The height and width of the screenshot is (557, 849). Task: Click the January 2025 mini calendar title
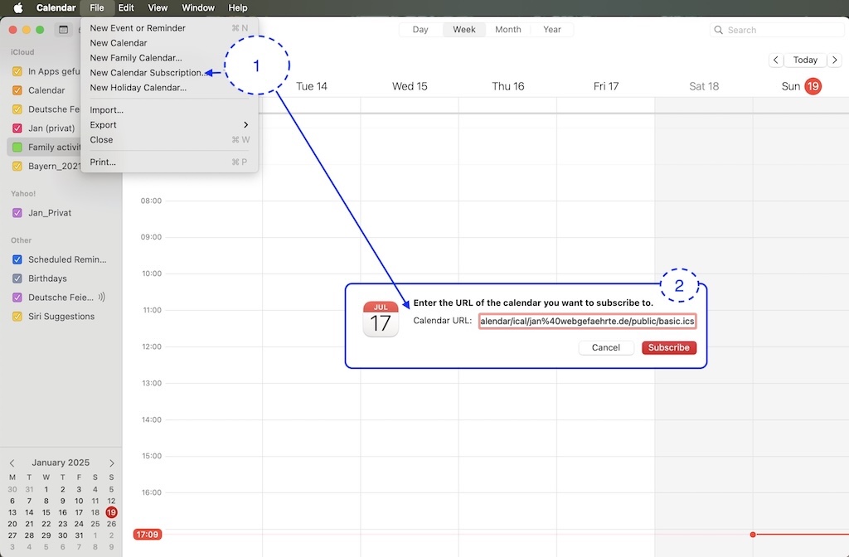pos(61,463)
